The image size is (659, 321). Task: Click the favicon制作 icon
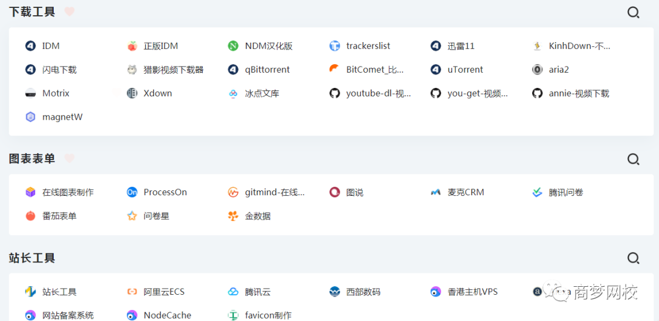coord(233,315)
